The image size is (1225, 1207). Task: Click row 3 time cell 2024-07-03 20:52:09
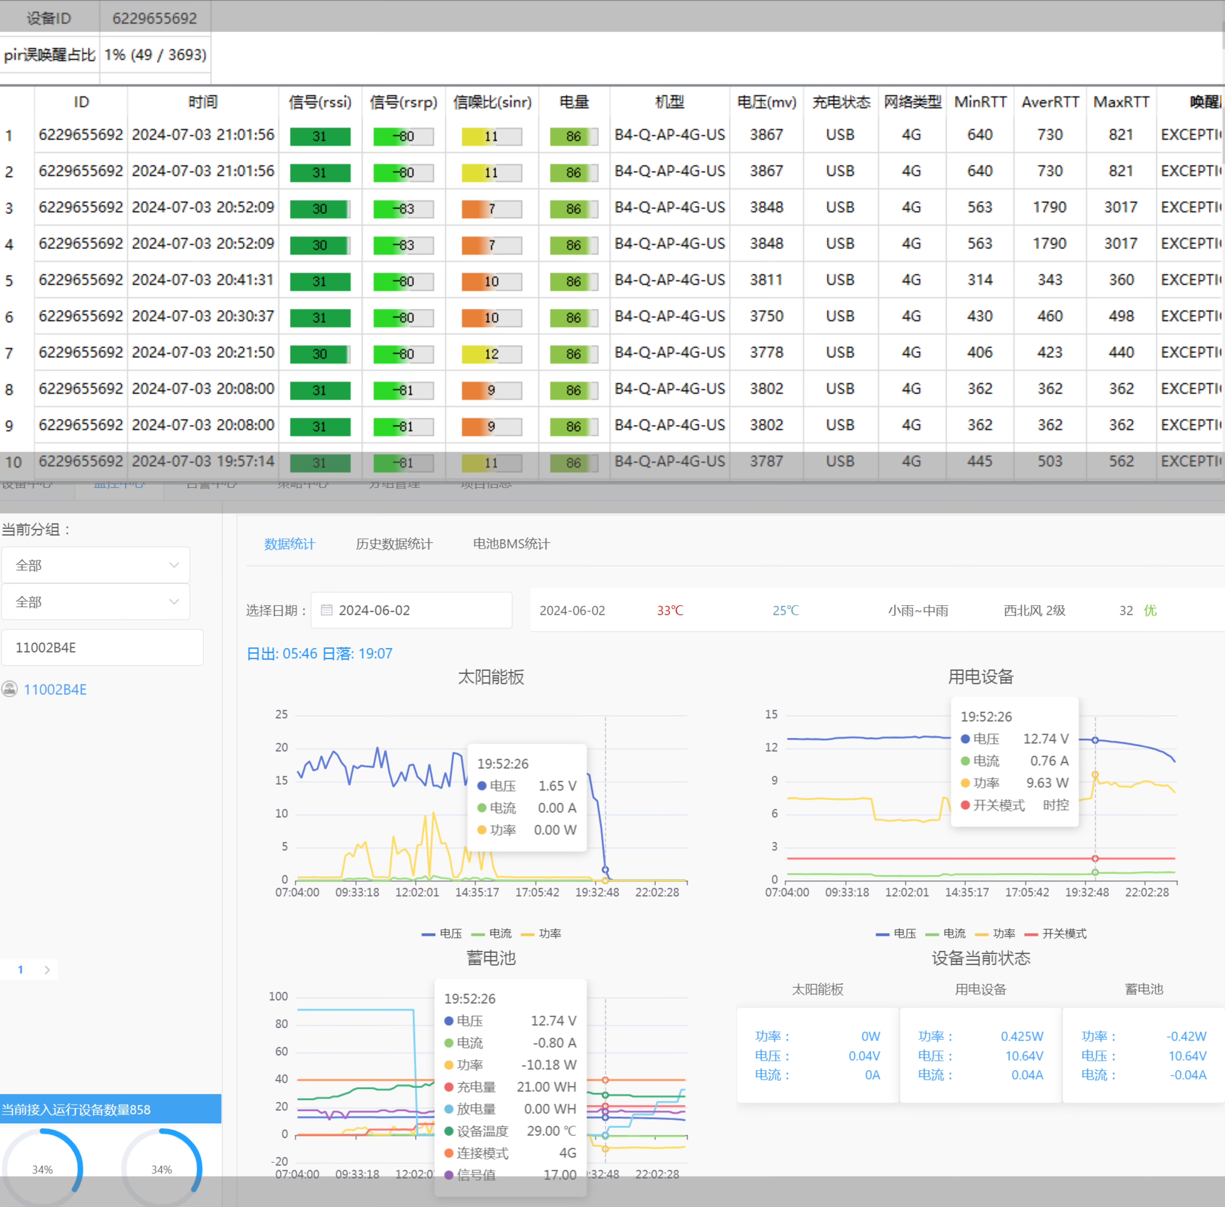pyautogui.click(x=203, y=207)
